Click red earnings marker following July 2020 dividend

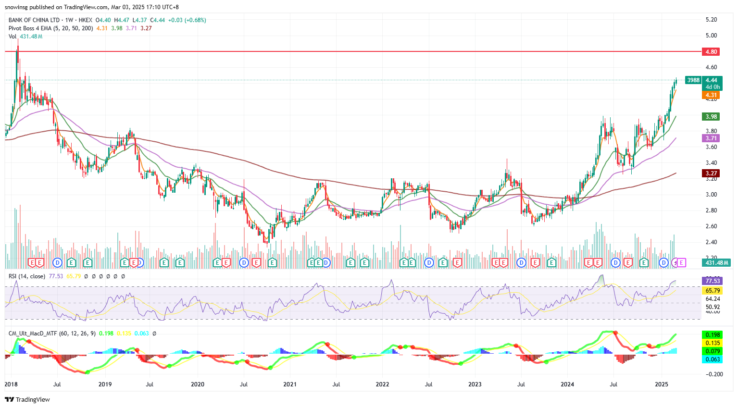[x=256, y=262]
